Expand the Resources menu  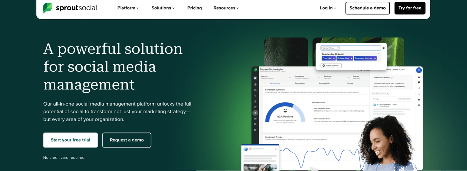pyautogui.click(x=226, y=8)
